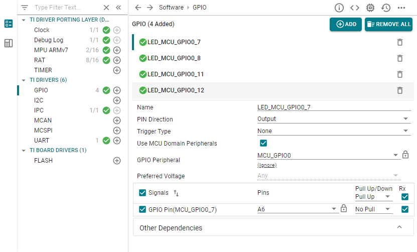Add a TIMER instance with plus icon
The height and width of the screenshot is (252, 417).
[x=117, y=70]
